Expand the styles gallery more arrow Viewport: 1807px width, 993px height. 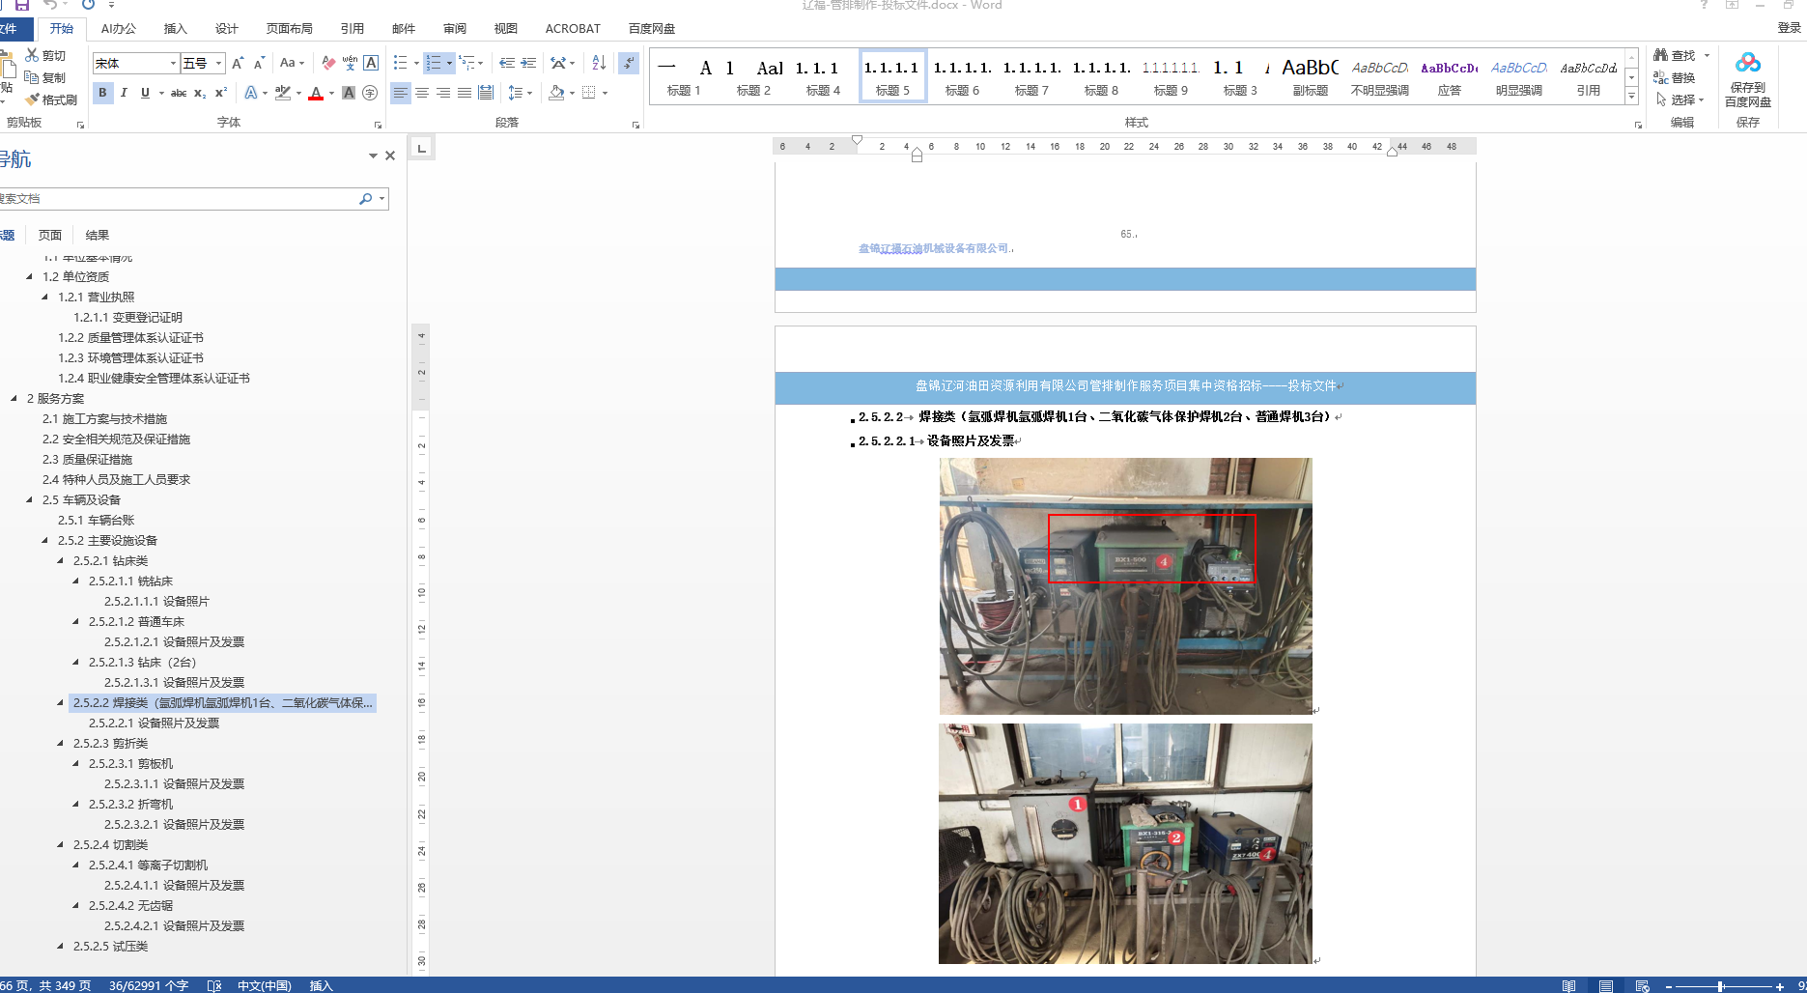click(1631, 96)
